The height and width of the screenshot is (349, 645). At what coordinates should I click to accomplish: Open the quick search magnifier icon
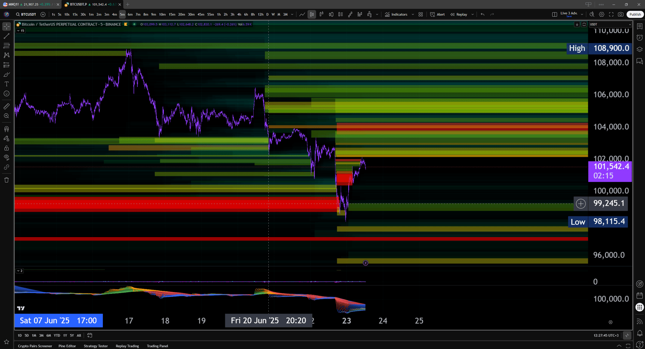click(592, 14)
